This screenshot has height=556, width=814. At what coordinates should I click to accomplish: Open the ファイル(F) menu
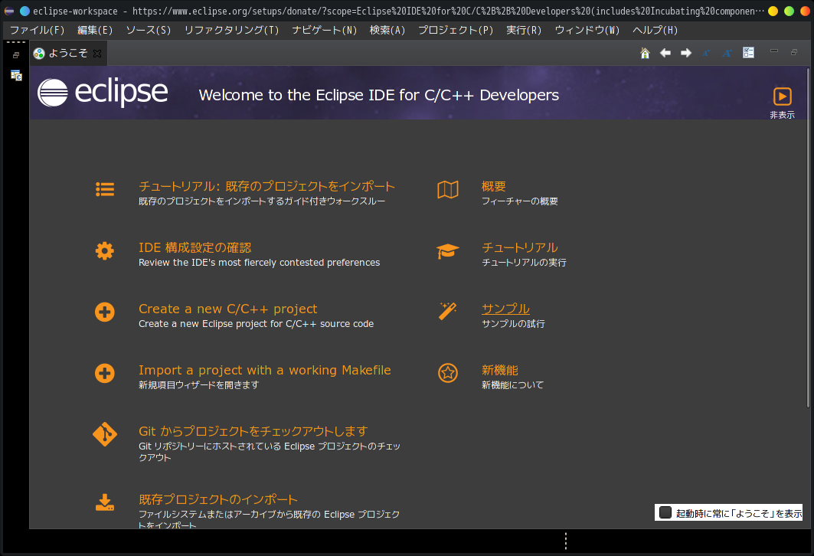pyautogui.click(x=38, y=30)
